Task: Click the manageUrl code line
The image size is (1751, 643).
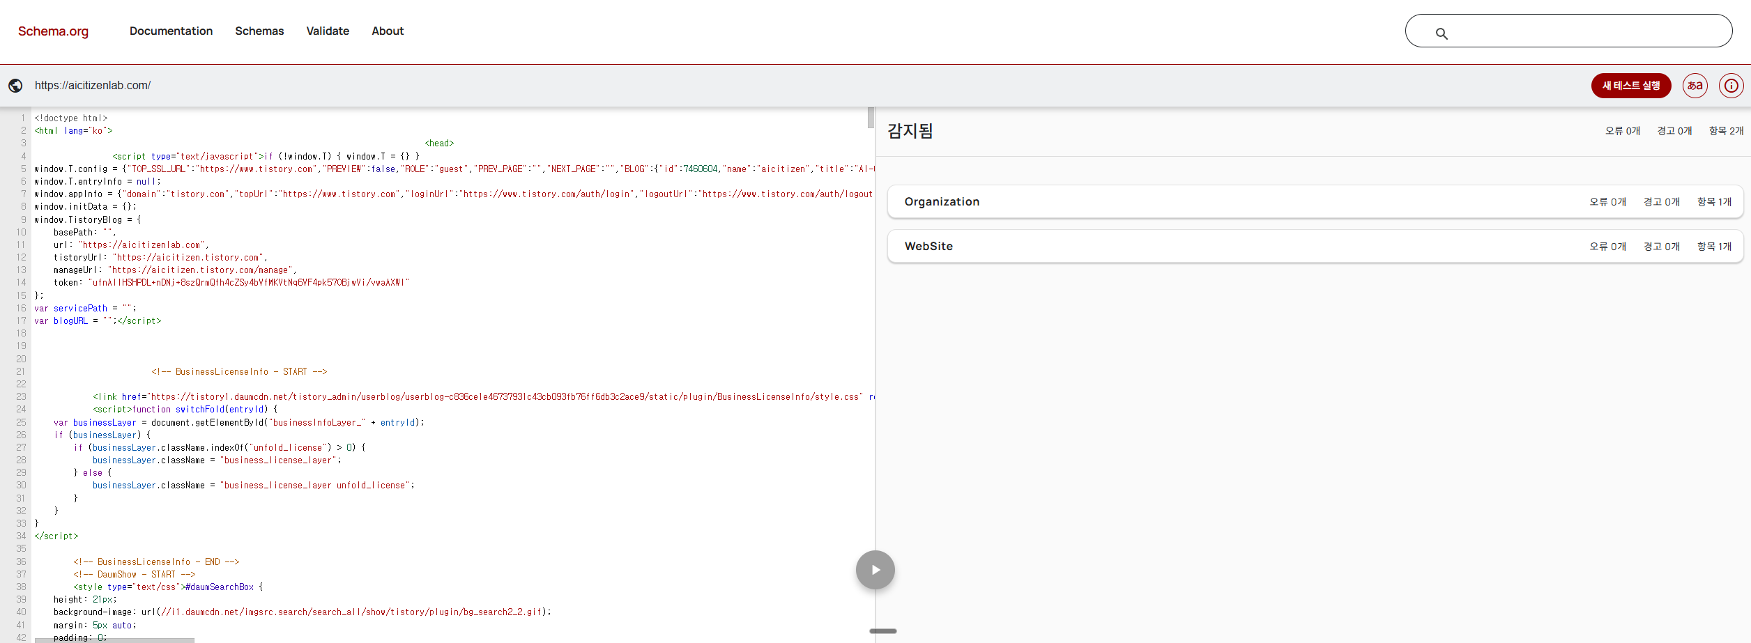Action: point(175,270)
